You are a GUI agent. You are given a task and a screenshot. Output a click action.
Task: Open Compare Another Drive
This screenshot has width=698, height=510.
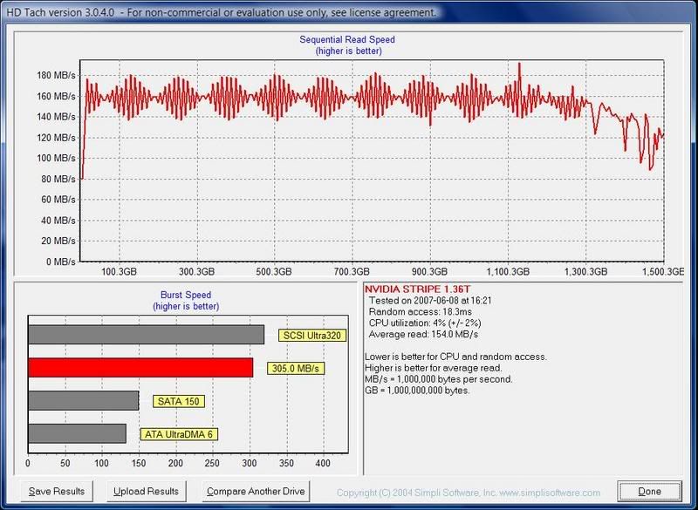coord(256,491)
